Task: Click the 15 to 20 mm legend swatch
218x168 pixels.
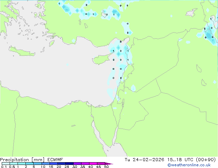Action: 53,164
